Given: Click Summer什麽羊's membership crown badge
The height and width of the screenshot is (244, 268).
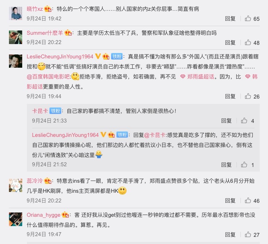Looking at the screenshot, I should pos(68,33).
